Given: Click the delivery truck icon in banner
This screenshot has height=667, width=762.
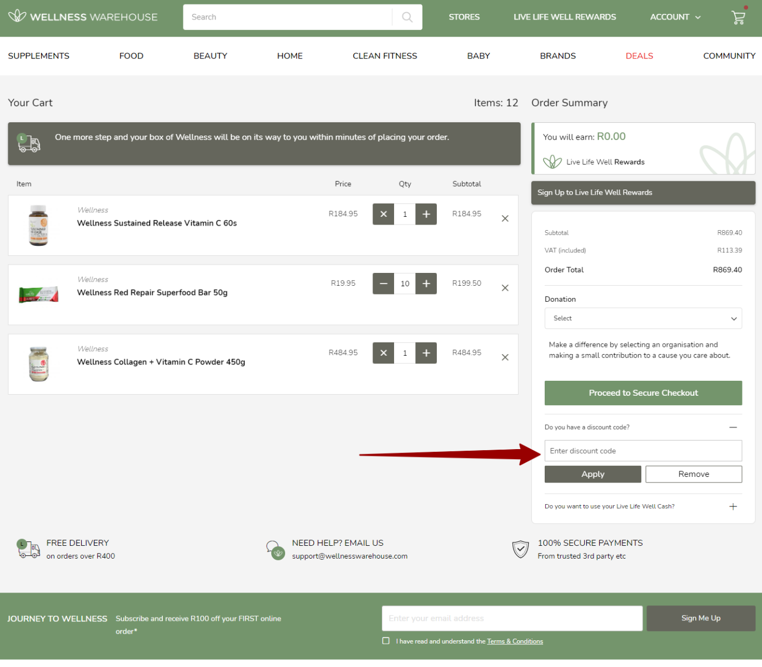Looking at the screenshot, I should coord(28,143).
